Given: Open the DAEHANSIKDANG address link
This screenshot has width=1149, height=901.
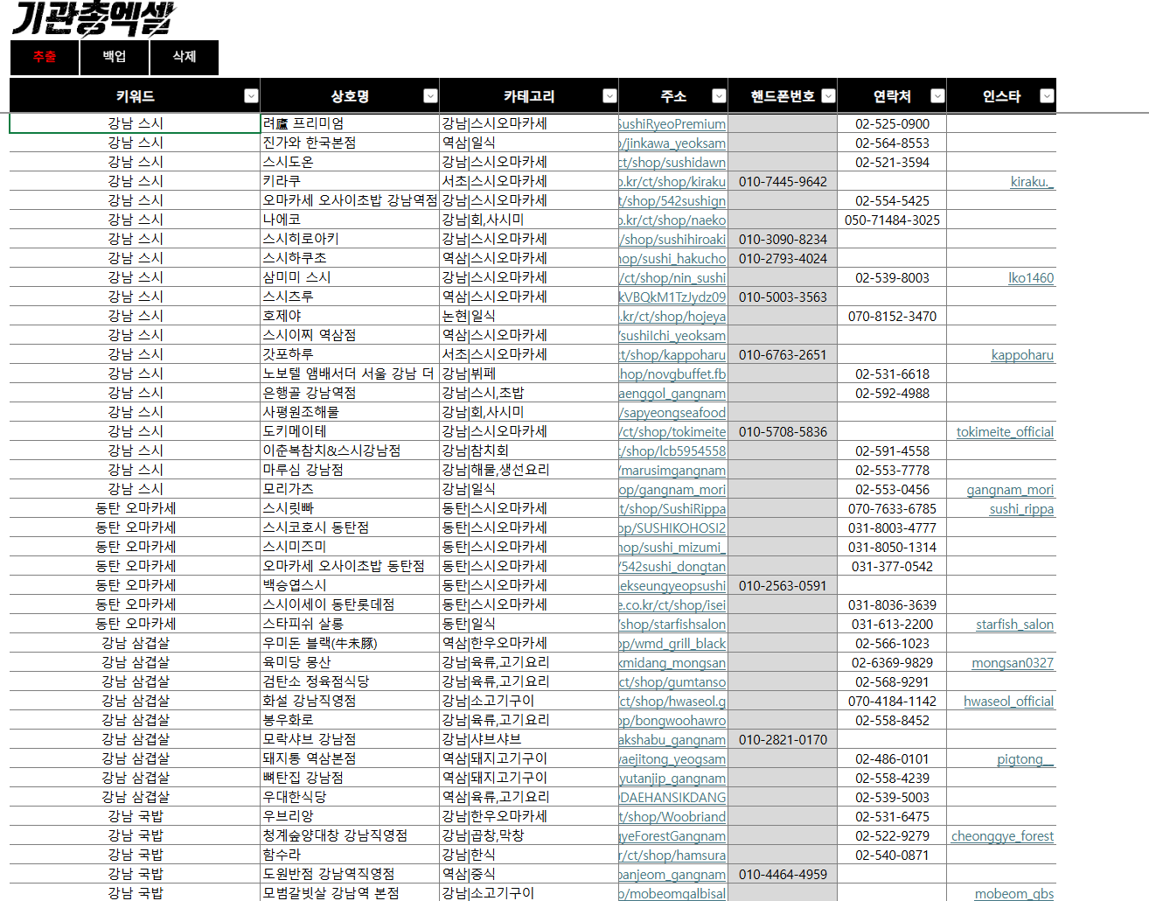Looking at the screenshot, I should [x=672, y=798].
